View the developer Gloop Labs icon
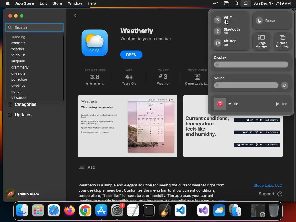The height and width of the screenshot is (222, 296). click(x=197, y=77)
